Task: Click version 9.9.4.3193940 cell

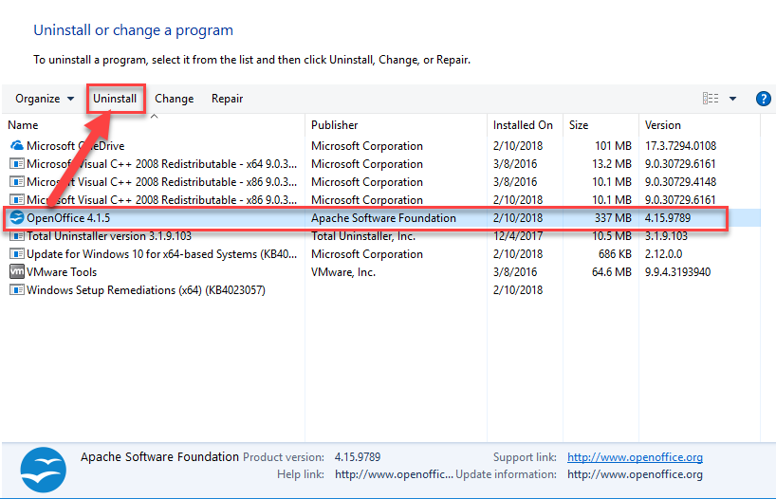Action: pos(677,271)
